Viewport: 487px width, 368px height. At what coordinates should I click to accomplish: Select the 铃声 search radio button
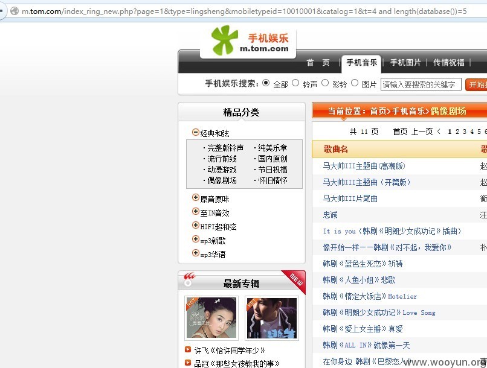(295, 83)
